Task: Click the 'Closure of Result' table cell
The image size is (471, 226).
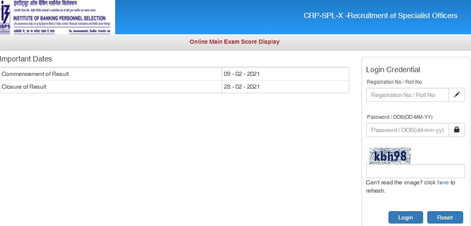Action: pyautogui.click(x=111, y=87)
